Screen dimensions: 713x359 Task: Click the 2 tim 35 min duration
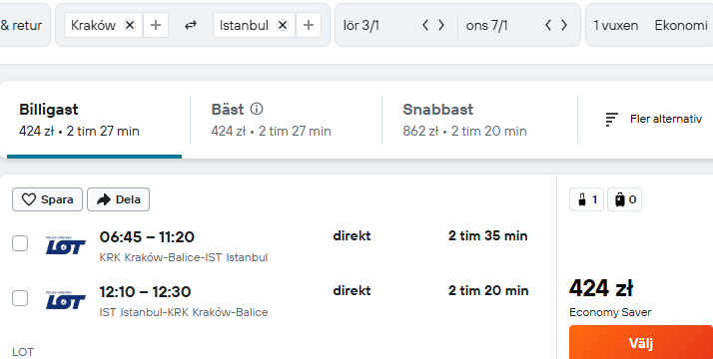click(x=488, y=236)
